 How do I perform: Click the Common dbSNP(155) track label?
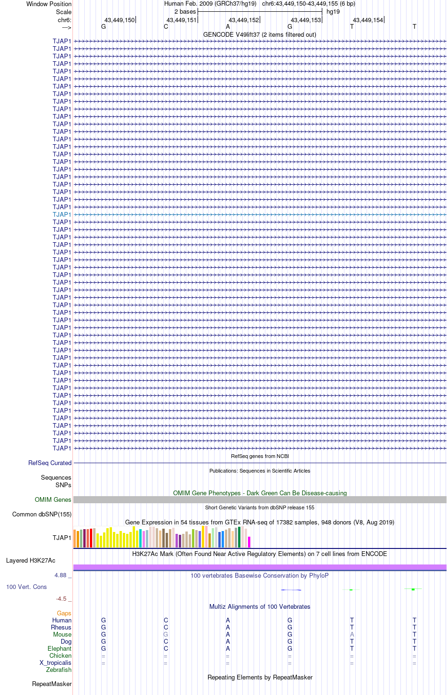coord(42,515)
